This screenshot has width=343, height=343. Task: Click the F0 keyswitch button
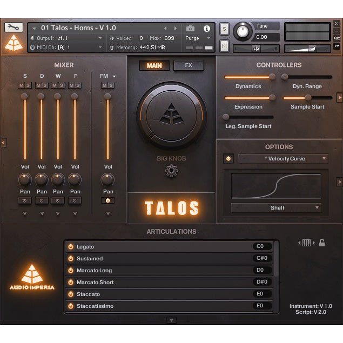click(262, 306)
